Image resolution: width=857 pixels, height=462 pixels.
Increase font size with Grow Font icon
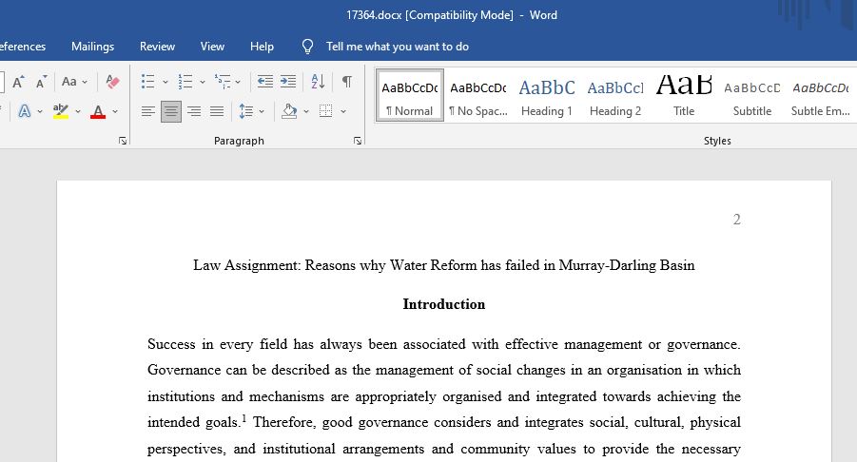pyautogui.click(x=18, y=82)
